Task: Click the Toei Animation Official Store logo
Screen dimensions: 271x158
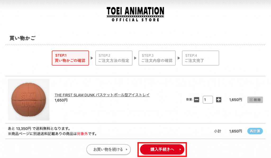Action: click(135, 14)
